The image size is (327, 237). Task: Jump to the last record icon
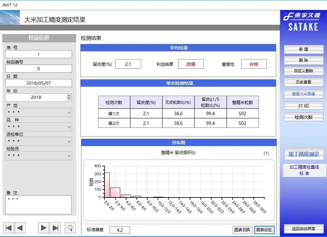(x=55, y=228)
